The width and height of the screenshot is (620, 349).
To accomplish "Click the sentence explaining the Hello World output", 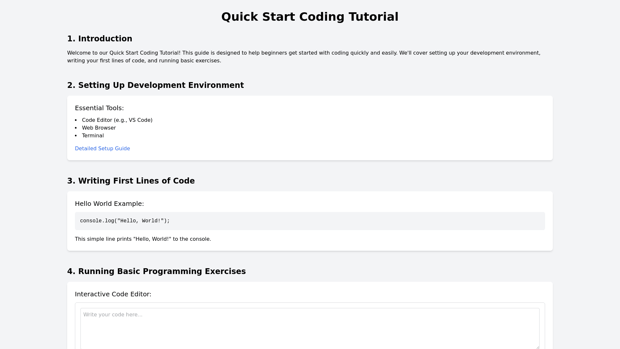I will tap(143, 239).
